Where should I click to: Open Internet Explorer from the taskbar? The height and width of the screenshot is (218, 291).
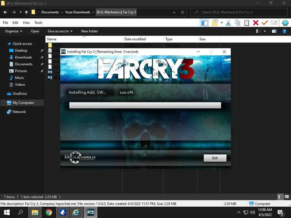(76, 212)
